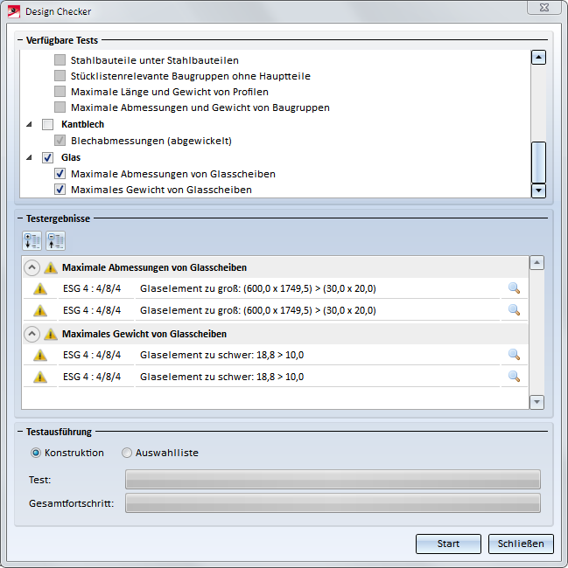The image size is (568, 568).
Task: Select first 'ESG 4 : 4/8/4' under Abmessungen
Action: tap(92, 288)
